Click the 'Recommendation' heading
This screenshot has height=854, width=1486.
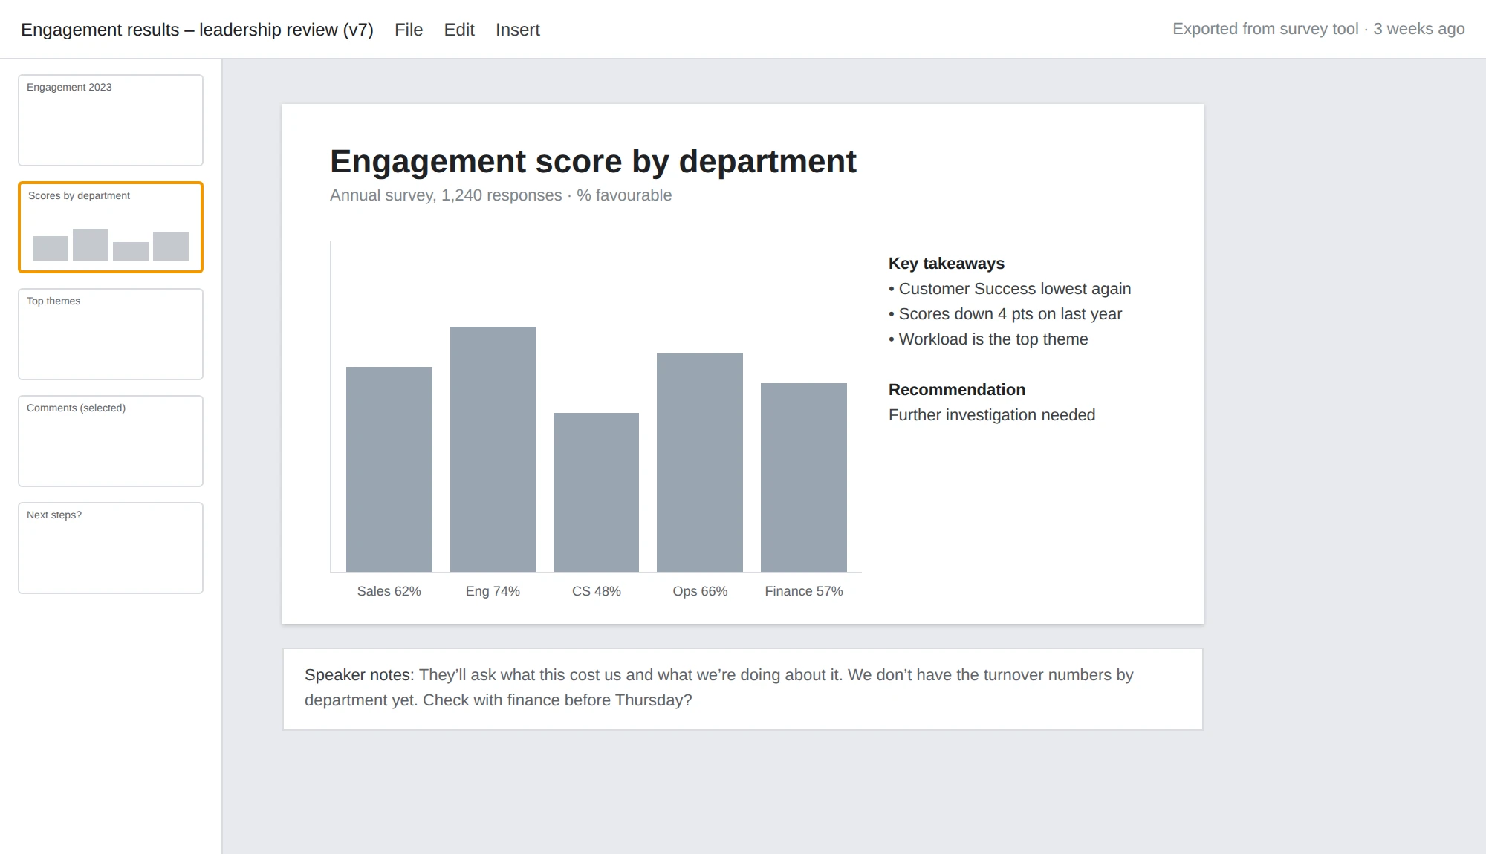957,390
